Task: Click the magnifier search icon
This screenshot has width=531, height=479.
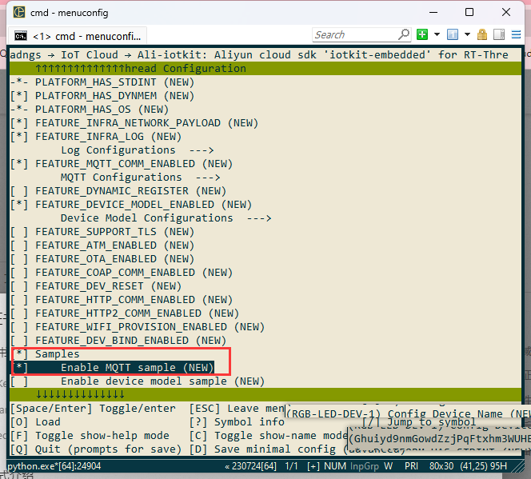Action: [404, 34]
